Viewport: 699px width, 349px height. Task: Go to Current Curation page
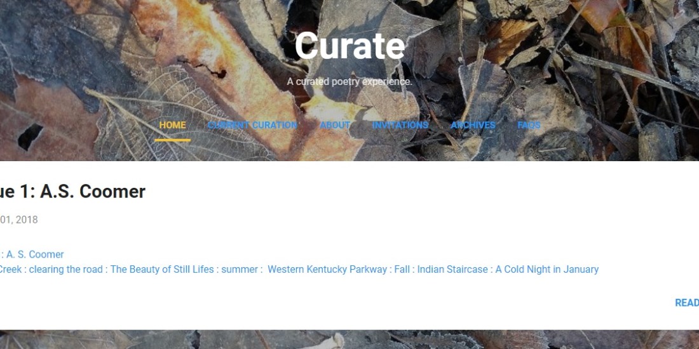coord(252,126)
